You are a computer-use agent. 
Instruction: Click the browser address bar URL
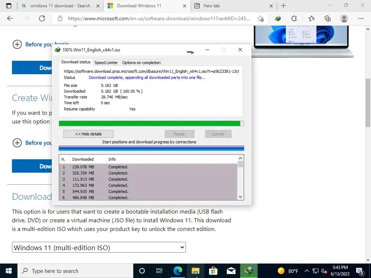pos(159,18)
